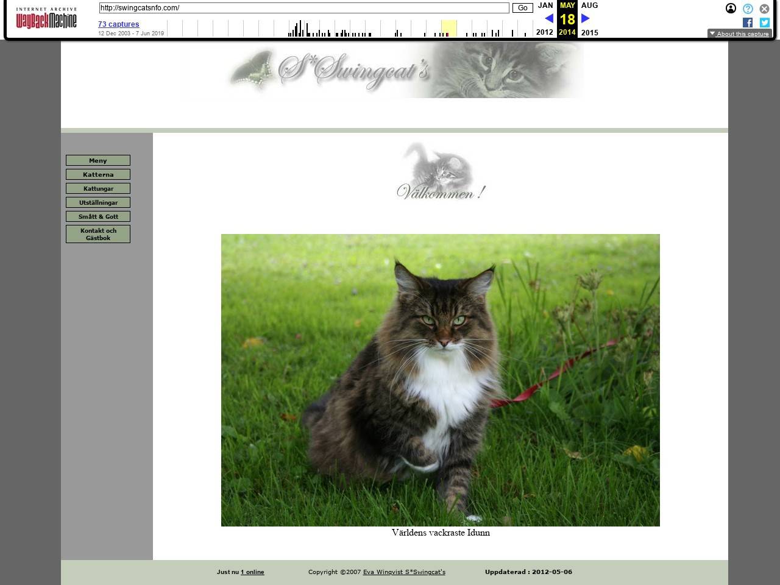
Task: Expand the About this capture panel
Action: [x=739, y=34]
